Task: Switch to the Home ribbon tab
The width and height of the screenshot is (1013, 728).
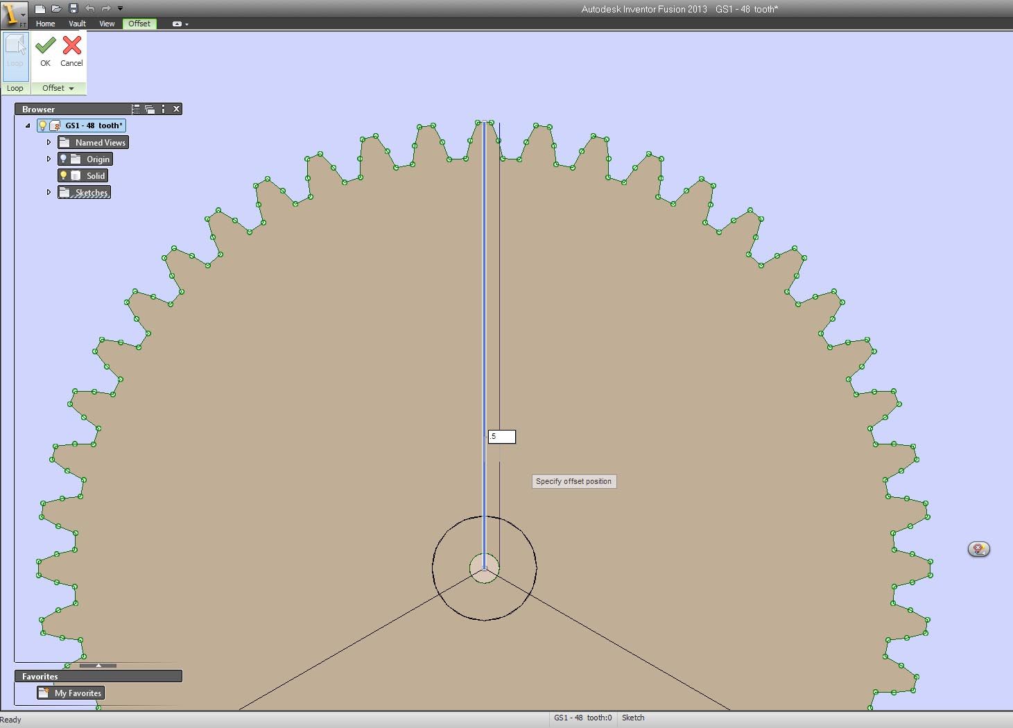Action: (45, 23)
